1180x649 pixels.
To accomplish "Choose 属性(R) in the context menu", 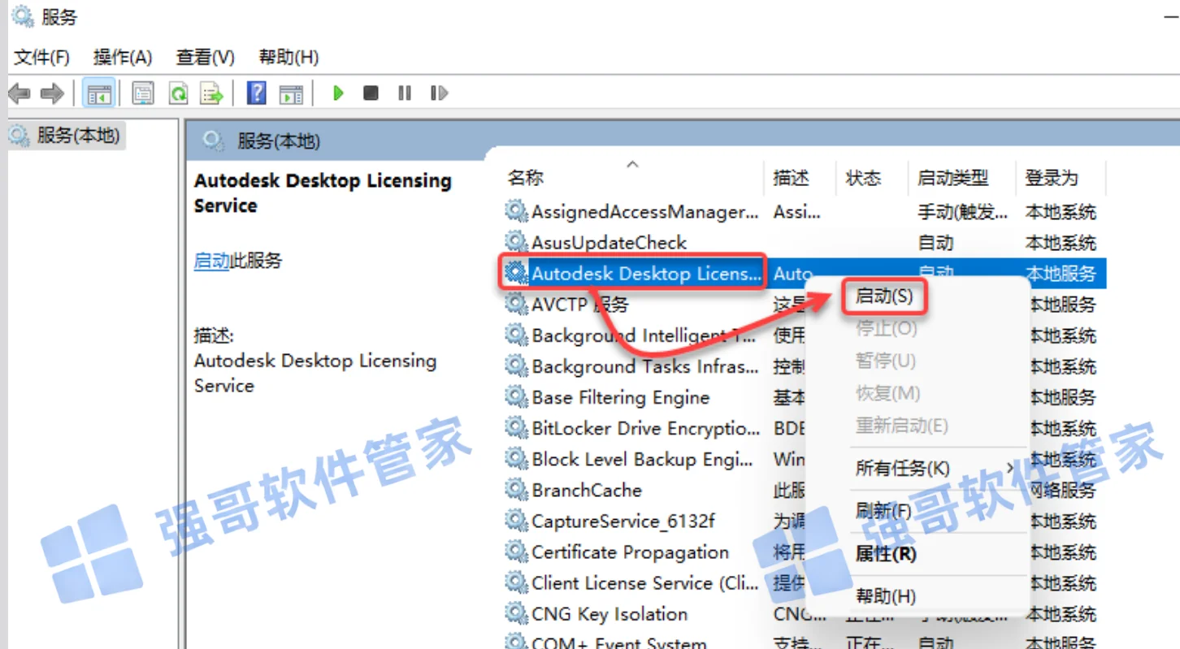I will click(886, 554).
